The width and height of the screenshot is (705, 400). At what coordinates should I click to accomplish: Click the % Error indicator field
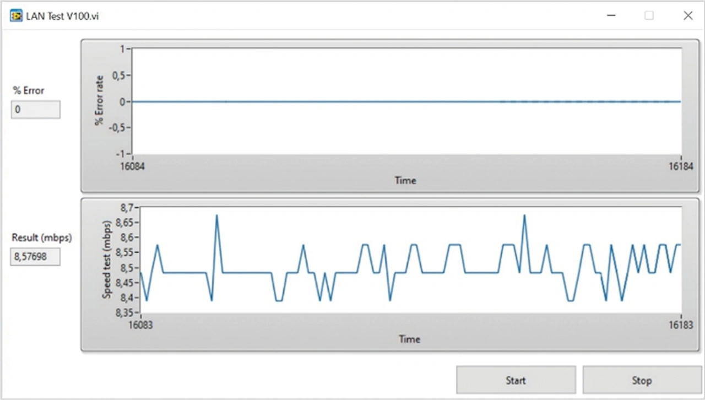[x=36, y=110]
